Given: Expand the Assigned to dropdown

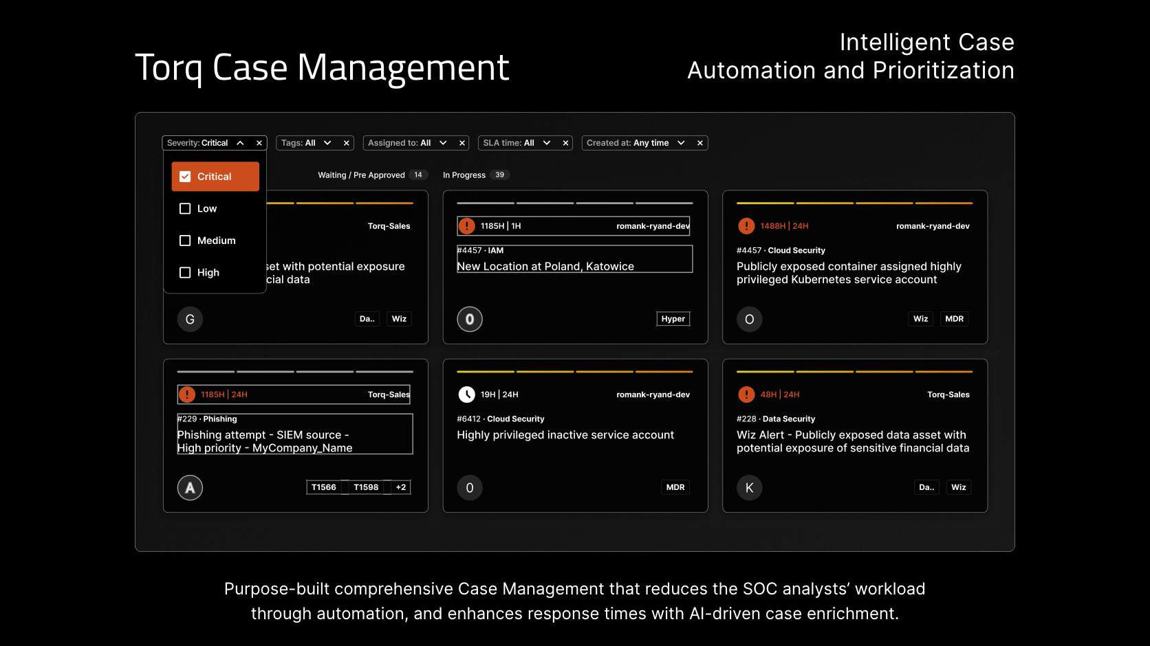Looking at the screenshot, I should pos(443,142).
